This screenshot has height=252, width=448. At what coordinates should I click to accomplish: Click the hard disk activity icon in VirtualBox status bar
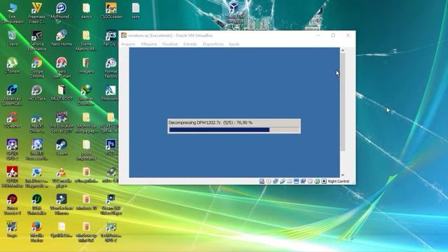(262, 181)
